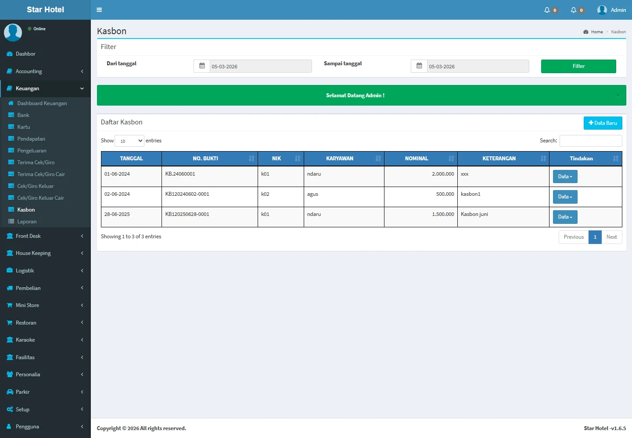Expand the Accounting sidebar menu
The image size is (632, 438).
tap(45, 71)
